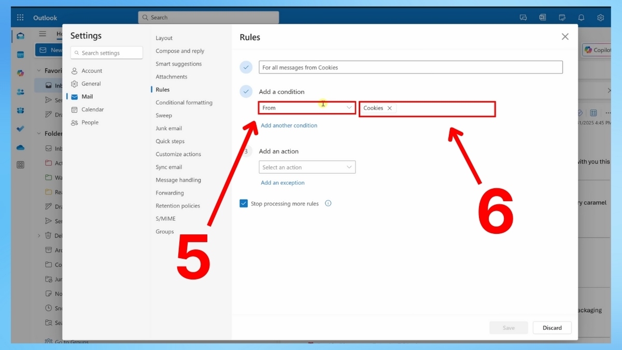Image resolution: width=622 pixels, height=350 pixels.
Task: Select Mail settings category
Action: tap(82, 96)
